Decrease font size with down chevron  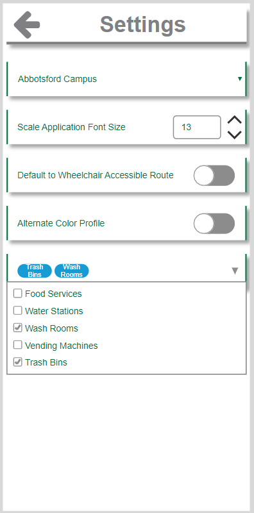234,135
